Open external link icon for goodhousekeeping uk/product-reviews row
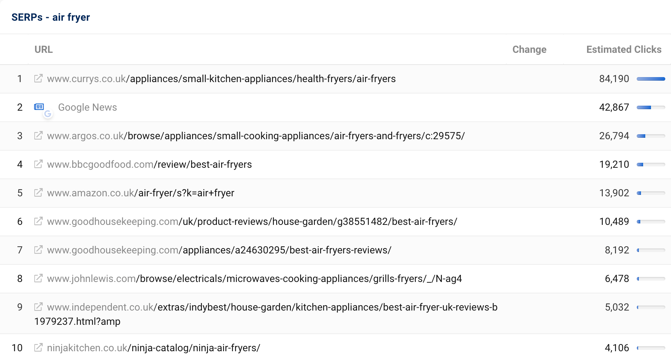This screenshot has width=671, height=358. point(38,221)
